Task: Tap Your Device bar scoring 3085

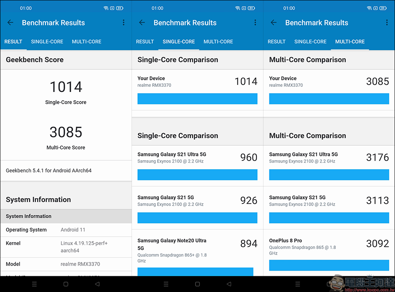Action: [329, 99]
